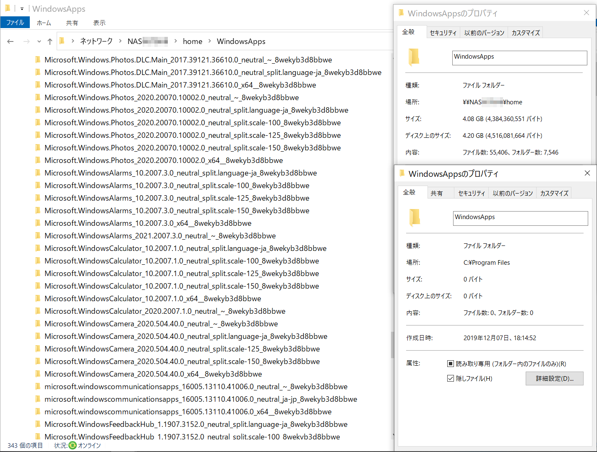Open the 共有 ribbon tab in Explorer
This screenshot has height=452, width=597.
[72, 23]
